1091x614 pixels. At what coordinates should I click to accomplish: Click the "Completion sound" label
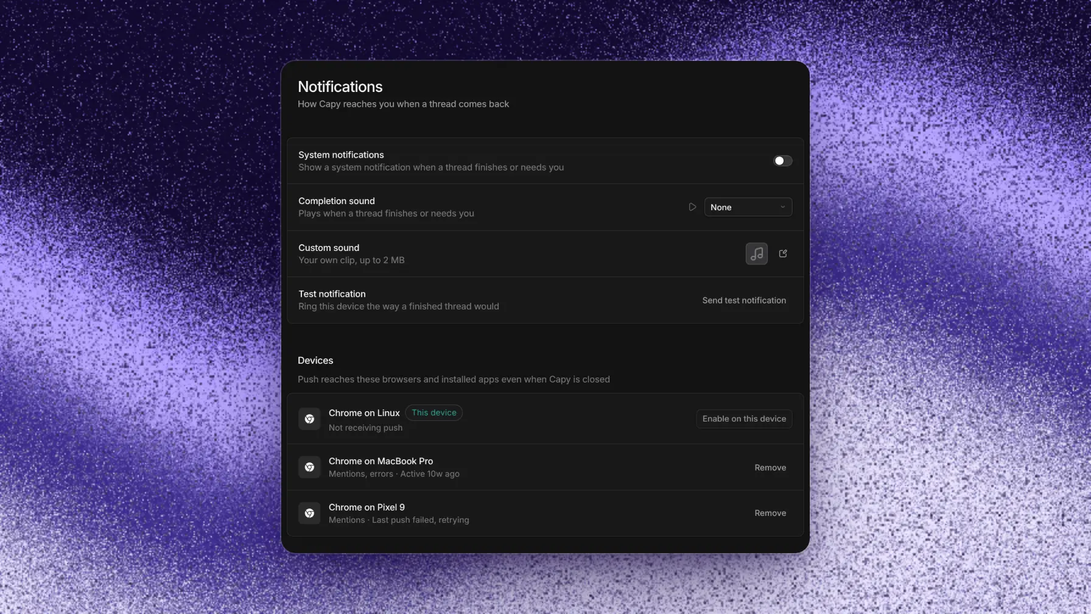coord(337,201)
